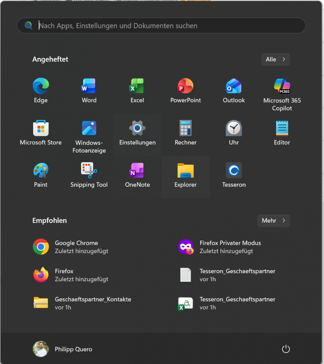Open Philipp Quero user account menu

pos(63,349)
